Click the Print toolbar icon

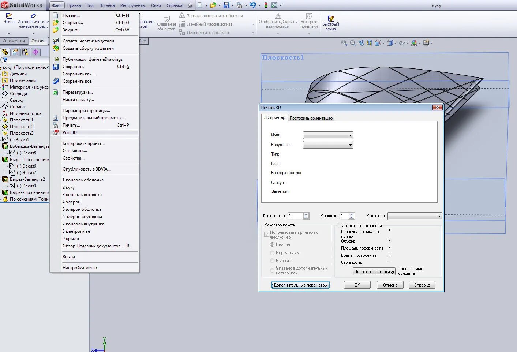click(239, 5)
